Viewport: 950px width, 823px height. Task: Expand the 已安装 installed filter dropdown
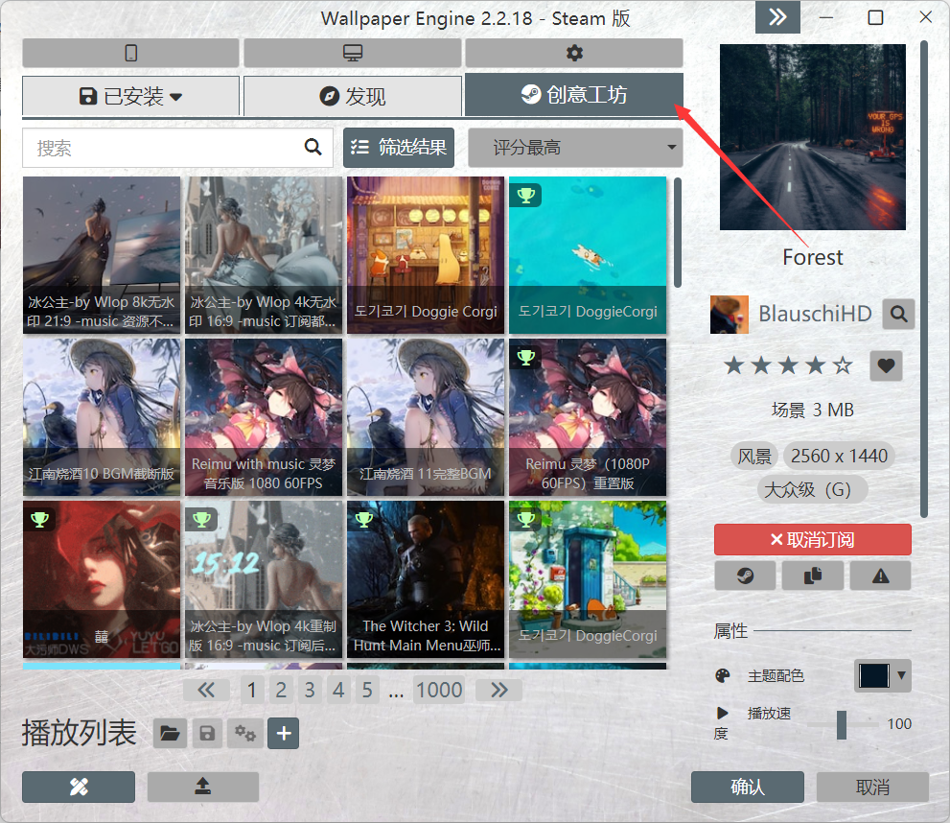[129, 96]
